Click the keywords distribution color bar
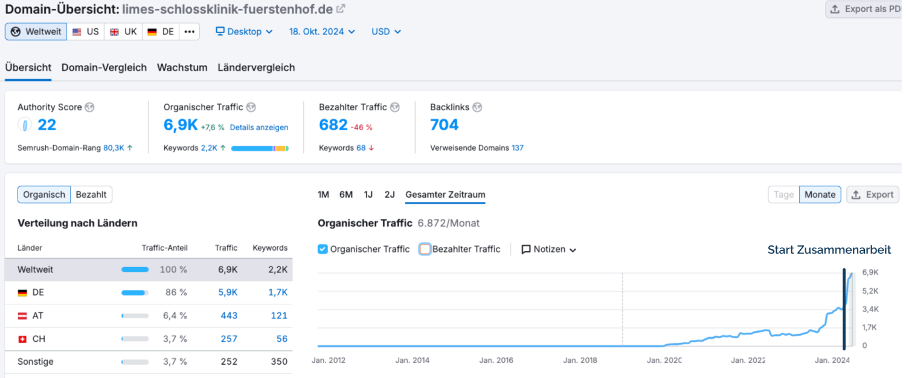This screenshot has height=378, width=906. [259, 148]
